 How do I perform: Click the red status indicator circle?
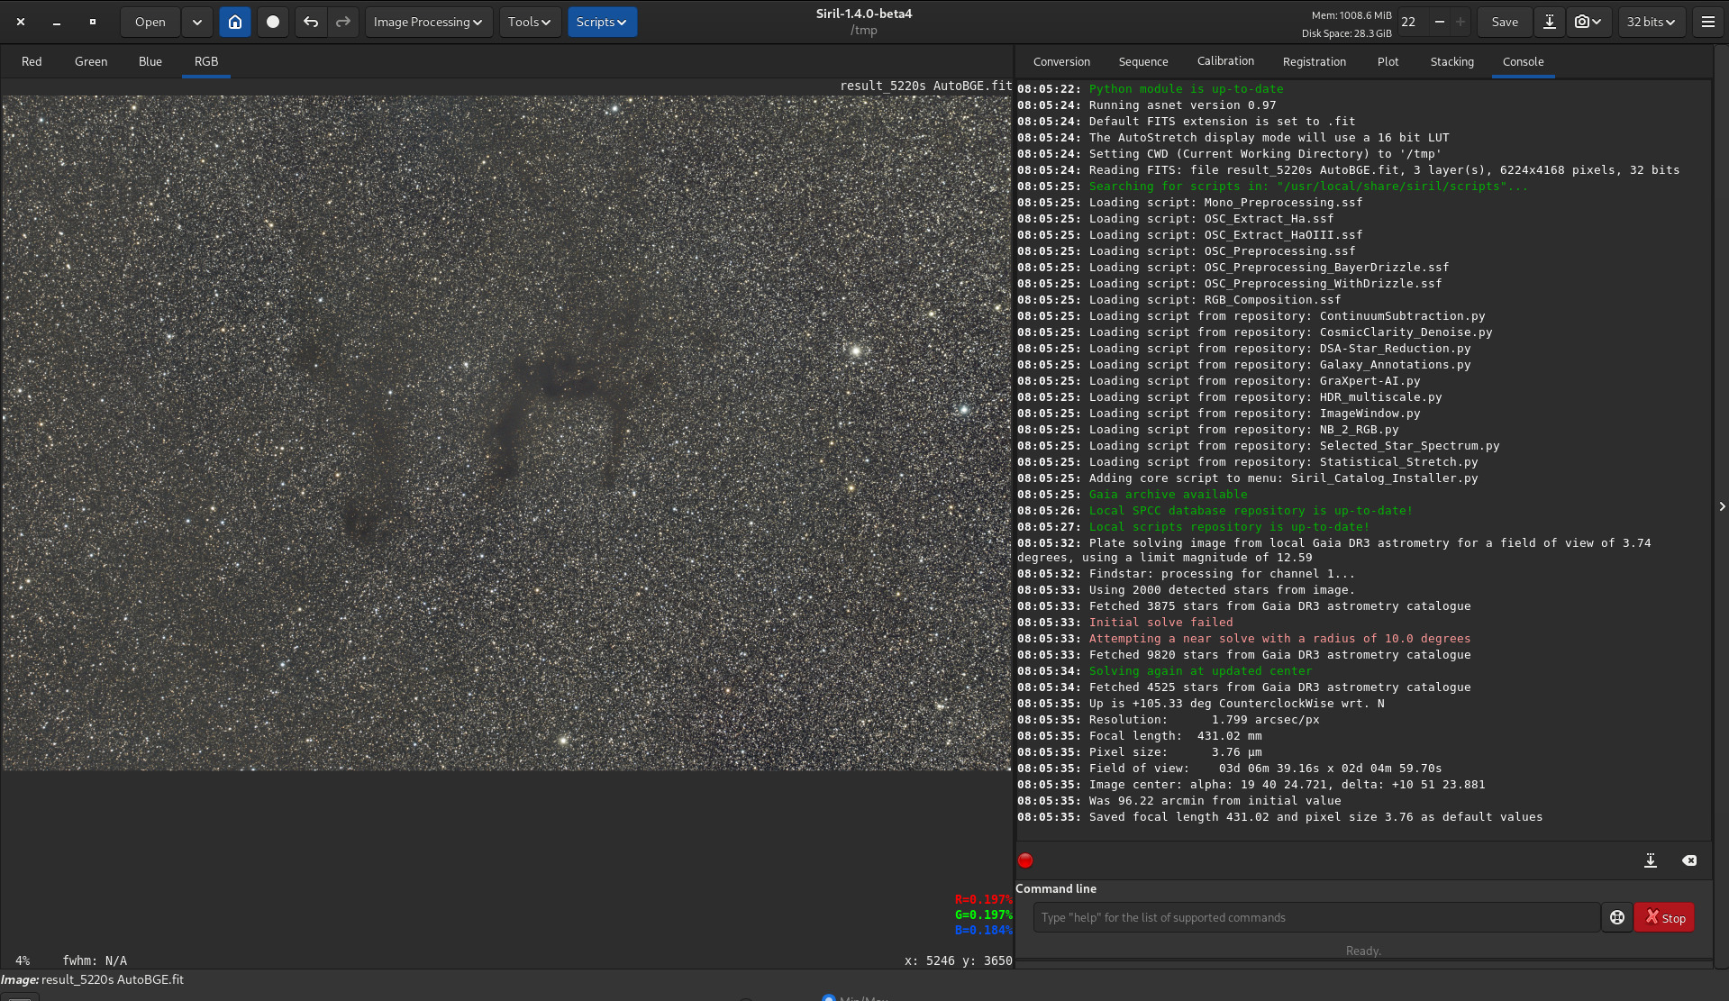click(x=1025, y=860)
